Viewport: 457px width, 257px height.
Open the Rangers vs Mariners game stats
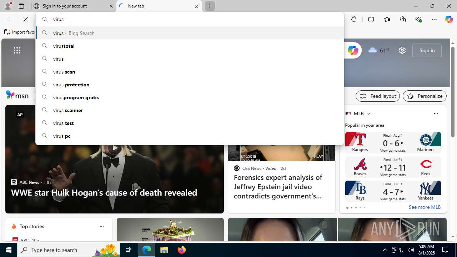[x=393, y=142]
